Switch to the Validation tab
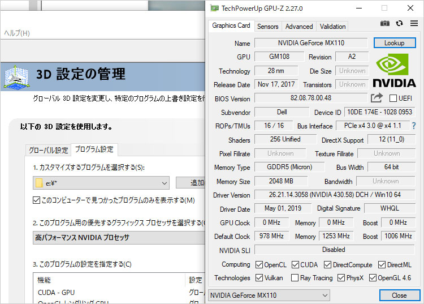Viewport: 424px width, 304px height. coord(332,27)
